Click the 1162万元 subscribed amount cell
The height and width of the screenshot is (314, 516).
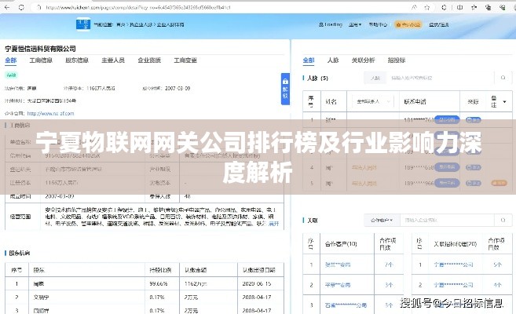pyautogui.click(x=196, y=283)
